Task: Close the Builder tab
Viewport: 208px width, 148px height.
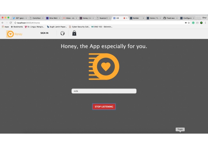Action: point(143,18)
